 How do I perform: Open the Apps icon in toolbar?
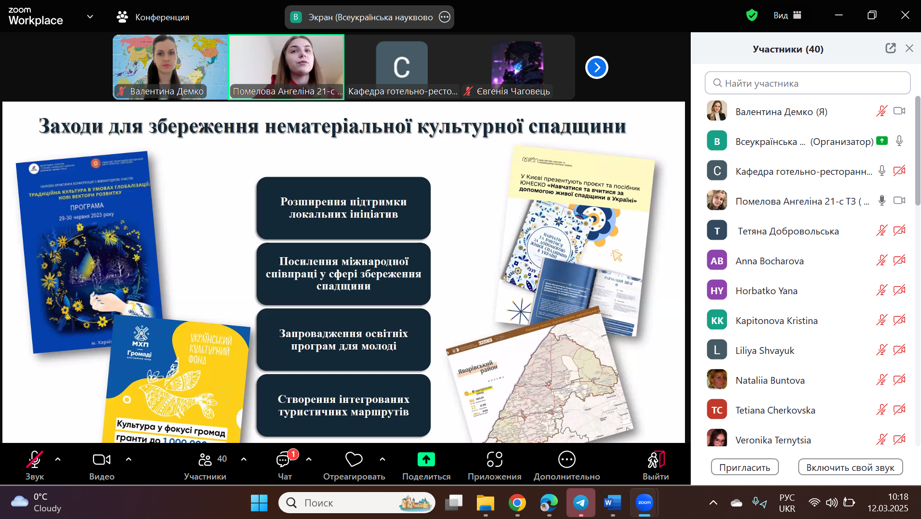[x=494, y=460]
